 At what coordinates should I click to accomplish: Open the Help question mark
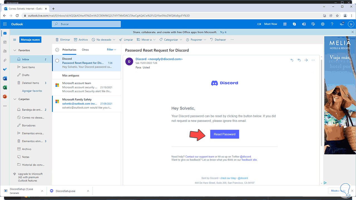[332, 24]
